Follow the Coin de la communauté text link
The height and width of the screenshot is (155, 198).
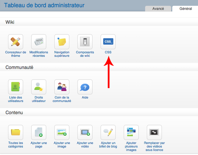pos(62,99)
